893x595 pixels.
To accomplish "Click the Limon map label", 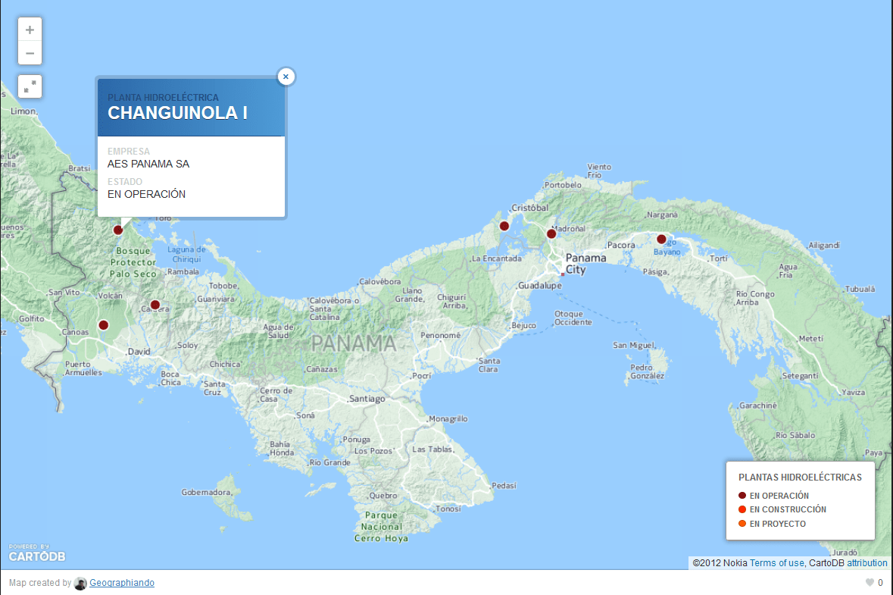I will pos(23,111).
